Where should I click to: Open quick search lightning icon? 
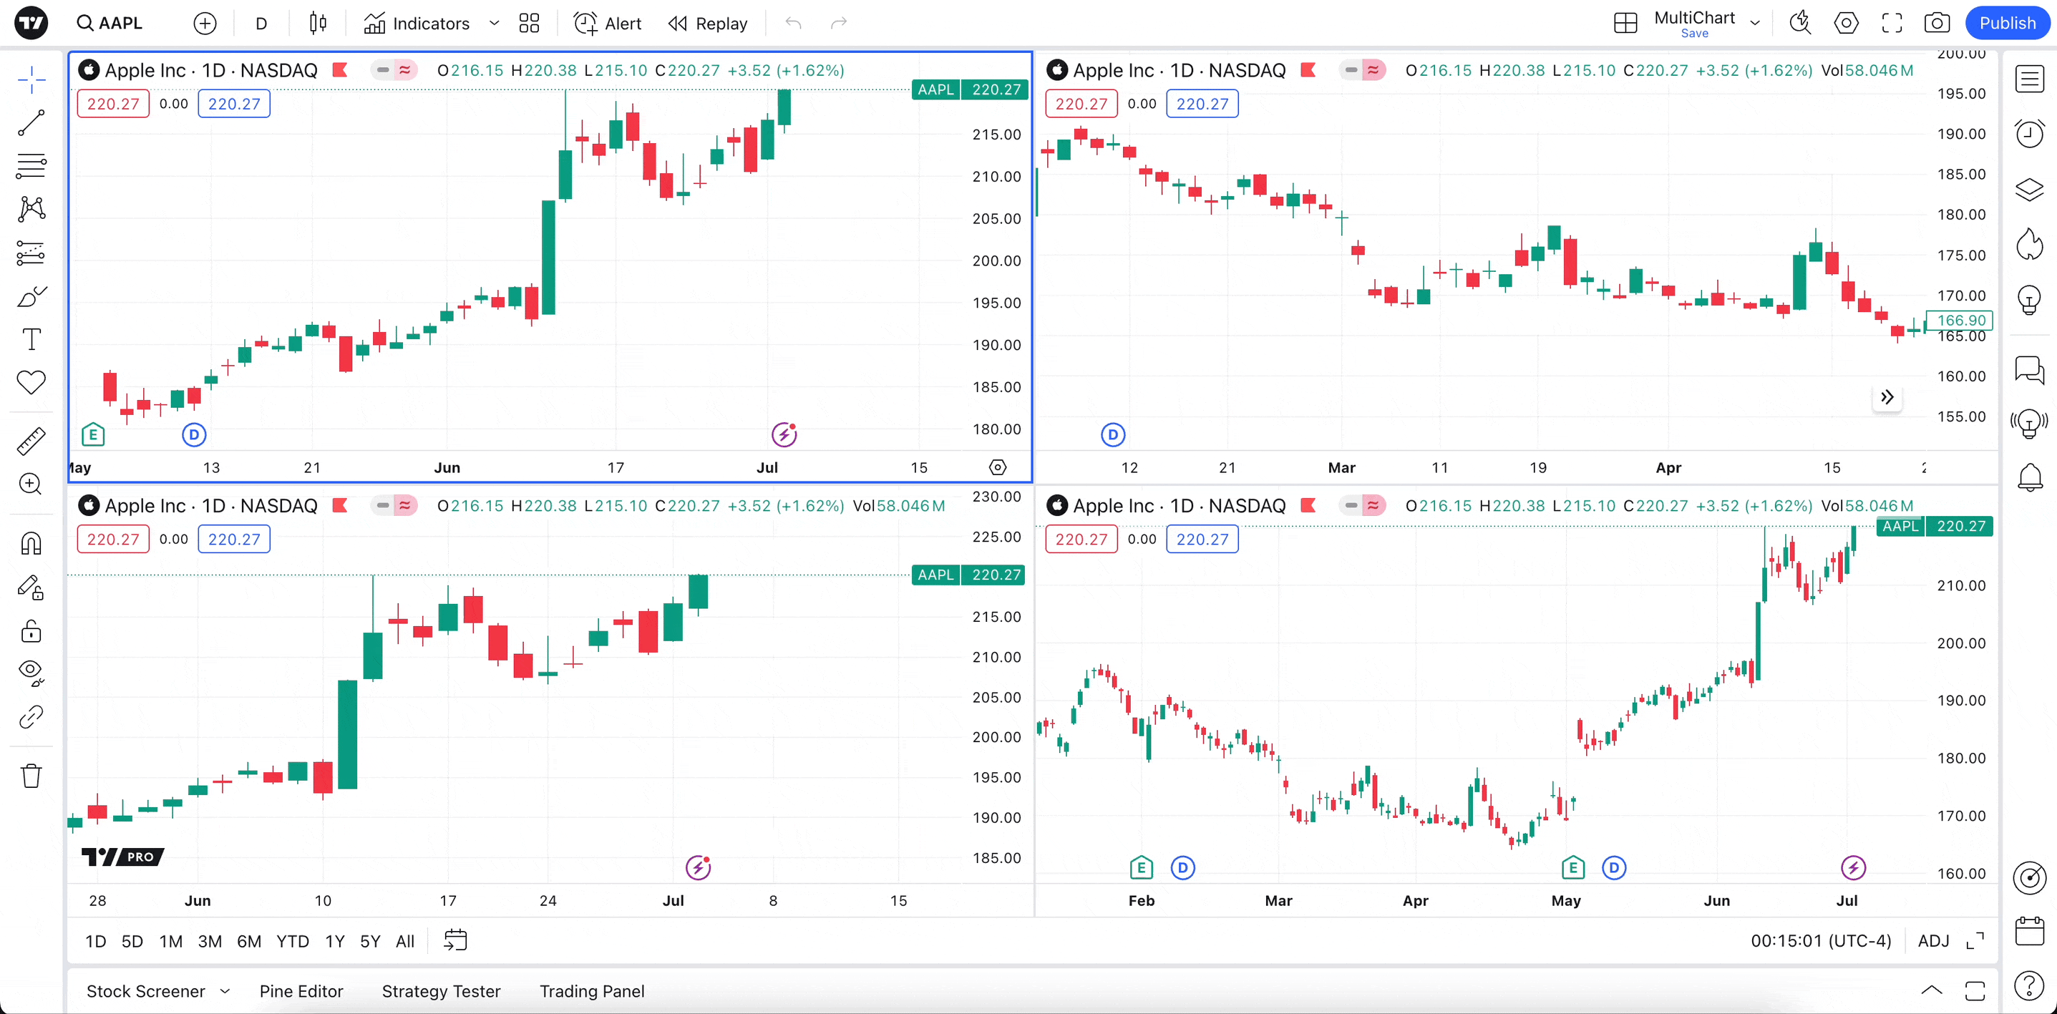(1800, 23)
